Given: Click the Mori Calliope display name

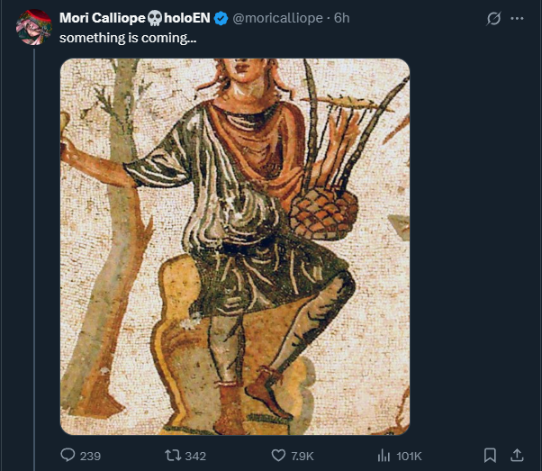Looking at the screenshot, I should click(103, 18).
